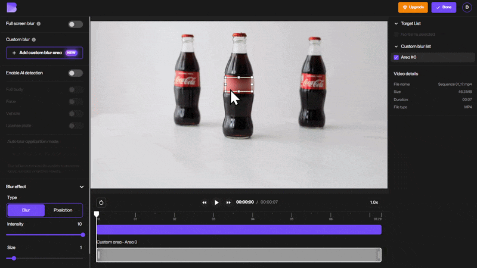This screenshot has width=477, height=268.
Task: Open Custom blur info icon
Action: pos(34,39)
